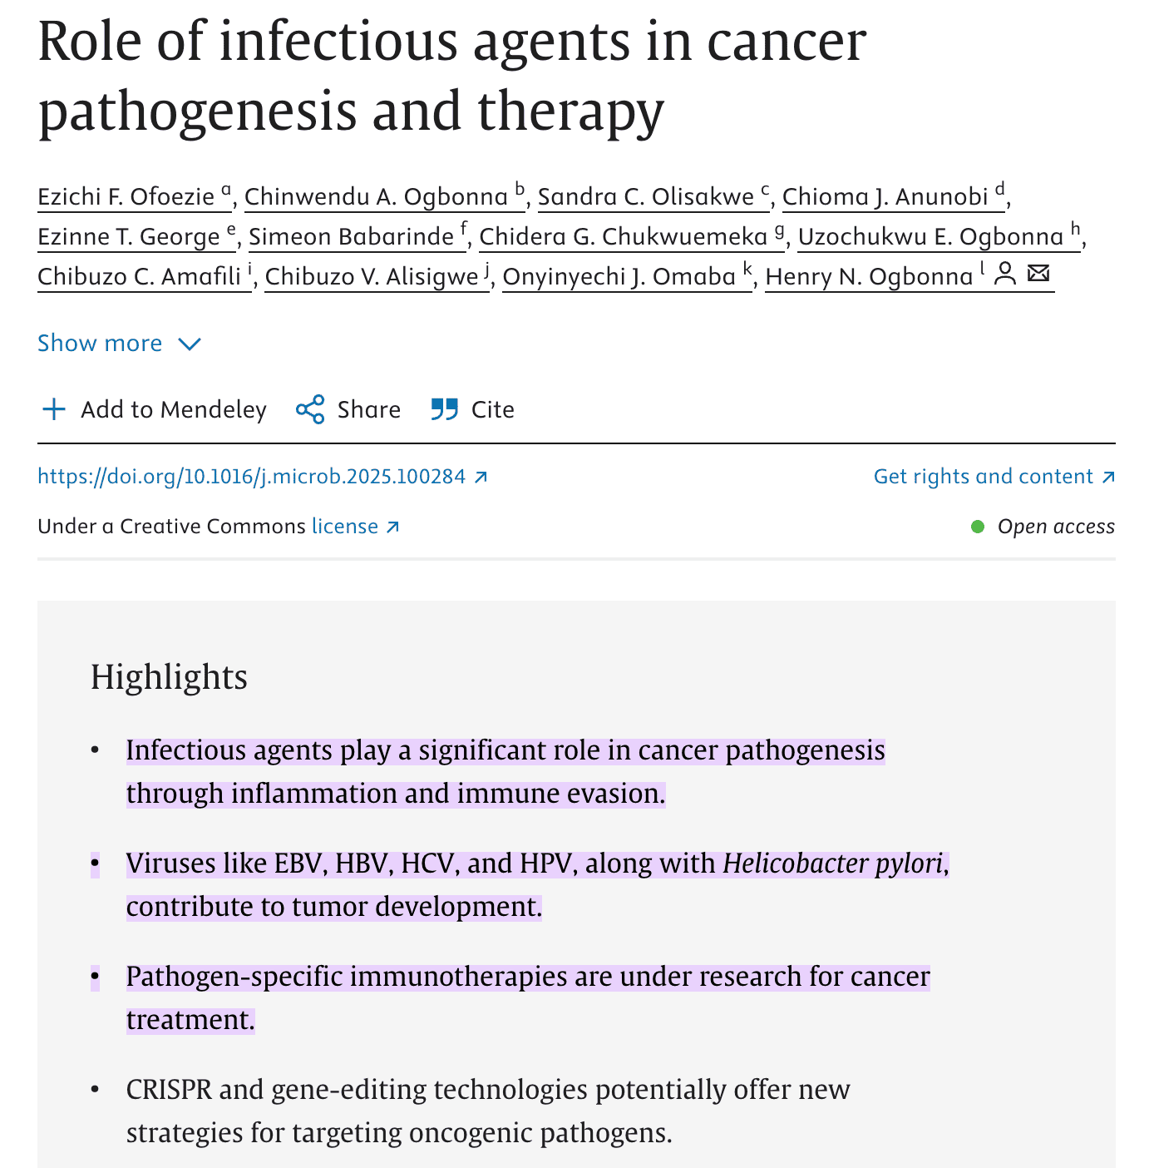Expand the Show more chevron
Viewport: 1154px width, 1168px height.
pyautogui.click(x=190, y=344)
